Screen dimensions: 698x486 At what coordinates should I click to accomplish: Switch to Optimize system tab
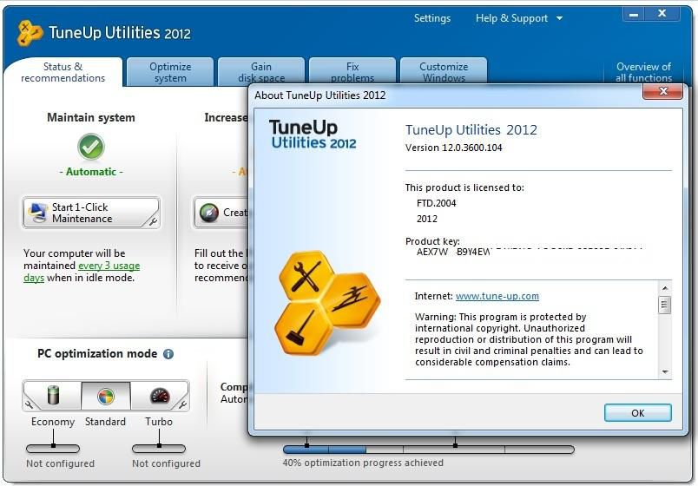(170, 72)
